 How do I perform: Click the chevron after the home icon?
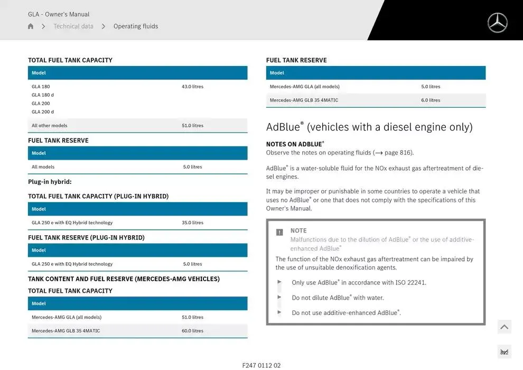43,26
